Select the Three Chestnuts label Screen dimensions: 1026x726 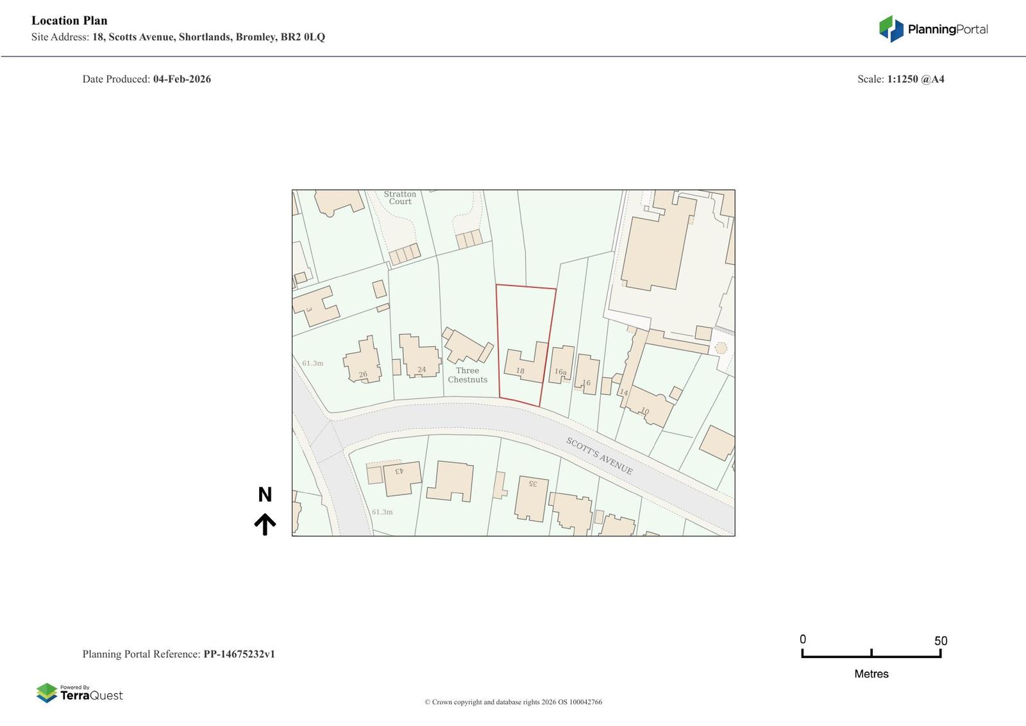pyautogui.click(x=467, y=375)
